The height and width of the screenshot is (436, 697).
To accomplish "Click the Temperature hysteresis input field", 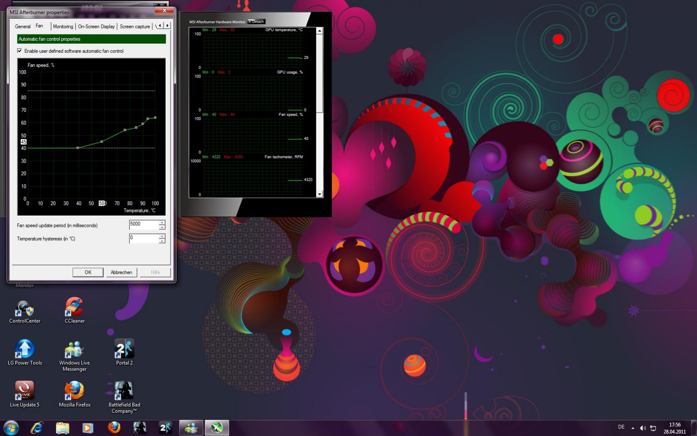I will (144, 238).
